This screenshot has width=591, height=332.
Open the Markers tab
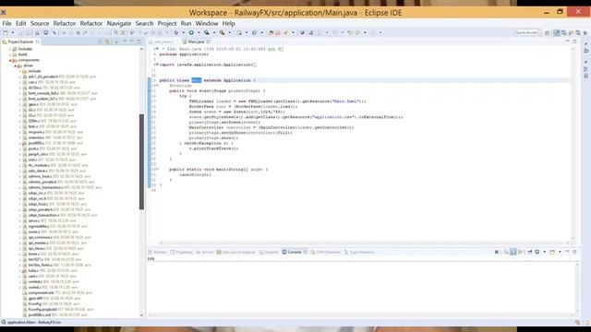pyautogui.click(x=158, y=252)
